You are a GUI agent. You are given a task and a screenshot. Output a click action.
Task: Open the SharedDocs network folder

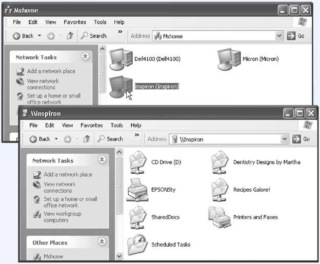pos(138,217)
